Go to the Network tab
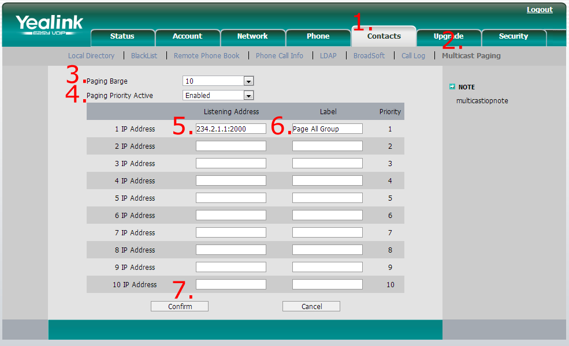The image size is (569, 346). pos(252,36)
